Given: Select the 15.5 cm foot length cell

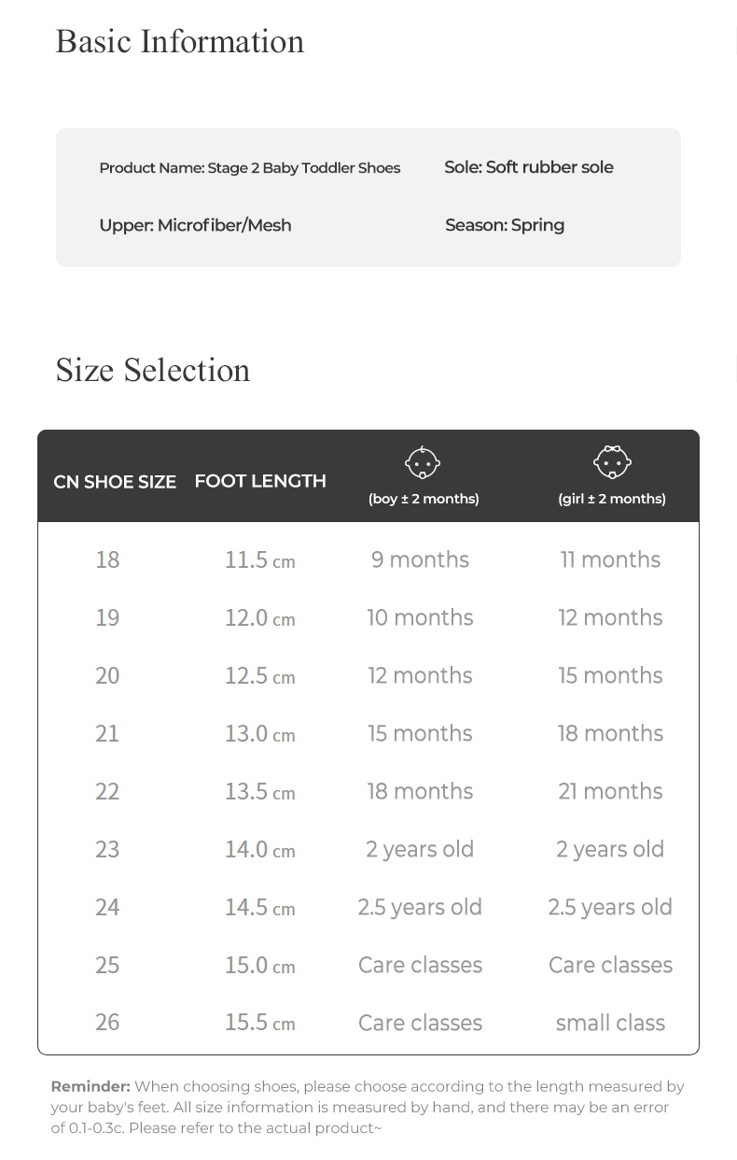Looking at the screenshot, I should tap(259, 1023).
